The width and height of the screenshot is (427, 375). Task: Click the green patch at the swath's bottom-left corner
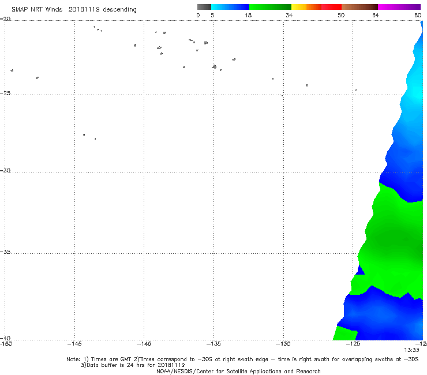[344, 333]
